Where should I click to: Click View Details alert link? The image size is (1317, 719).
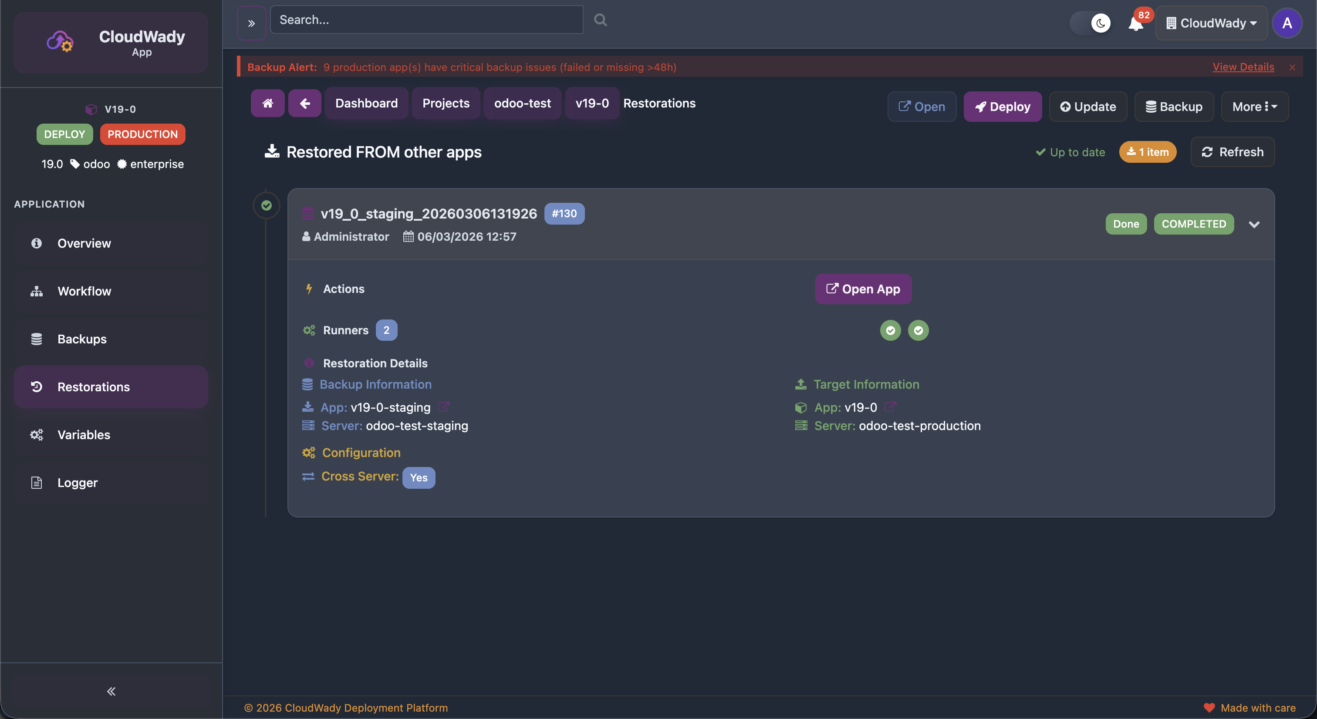(1243, 67)
